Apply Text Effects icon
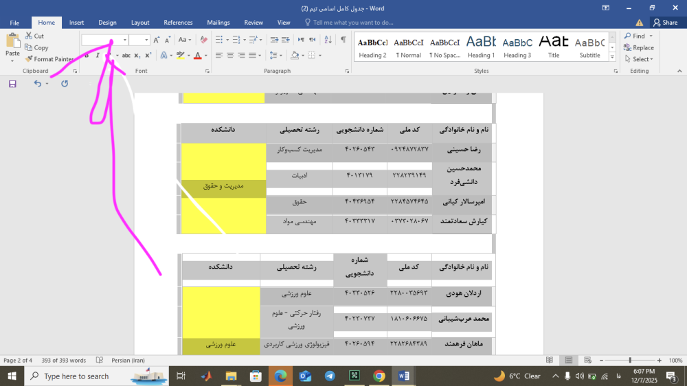Image resolution: width=687 pixels, height=386 pixels. click(x=164, y=55)
